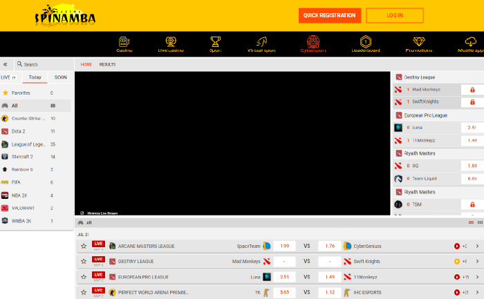Select Dota 2 in the sidebar
The width and height of the screenshot is (484, 299).
click(35, 131)
